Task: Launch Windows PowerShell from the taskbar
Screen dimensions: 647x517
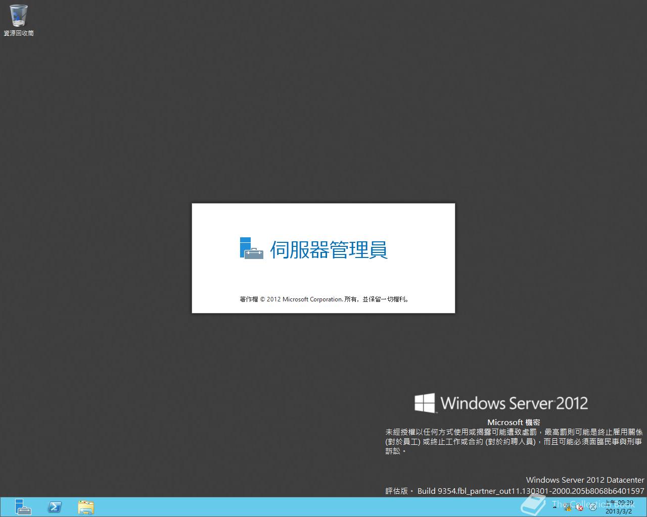Action: 54,507
